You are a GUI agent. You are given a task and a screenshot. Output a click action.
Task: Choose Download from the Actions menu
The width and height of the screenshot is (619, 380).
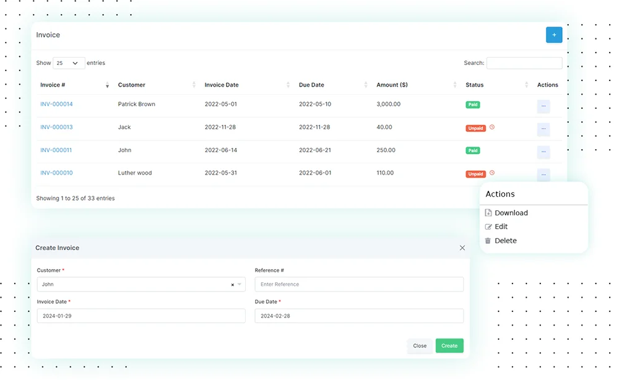click(511, 212)
